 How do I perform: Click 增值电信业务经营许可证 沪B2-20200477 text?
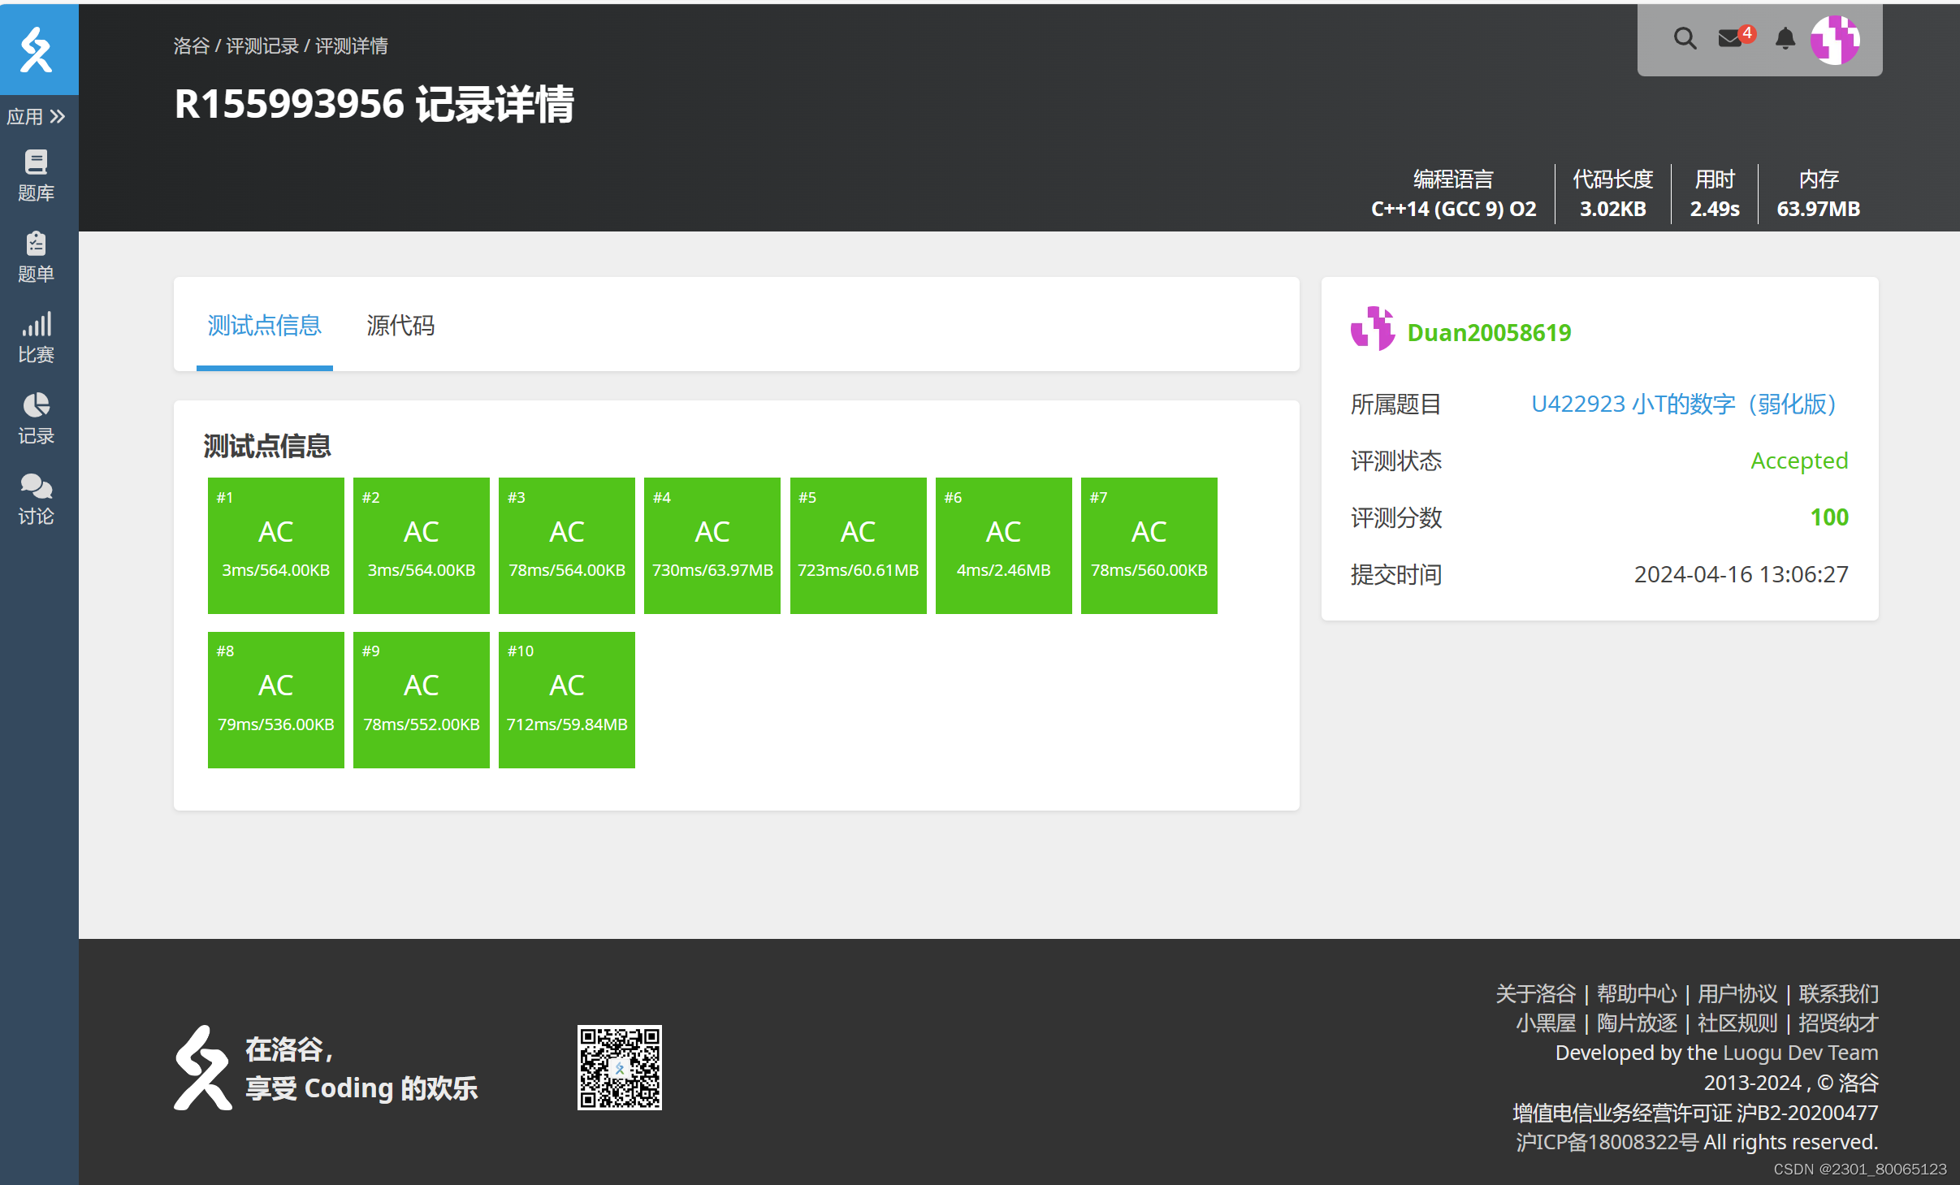1695,1113
